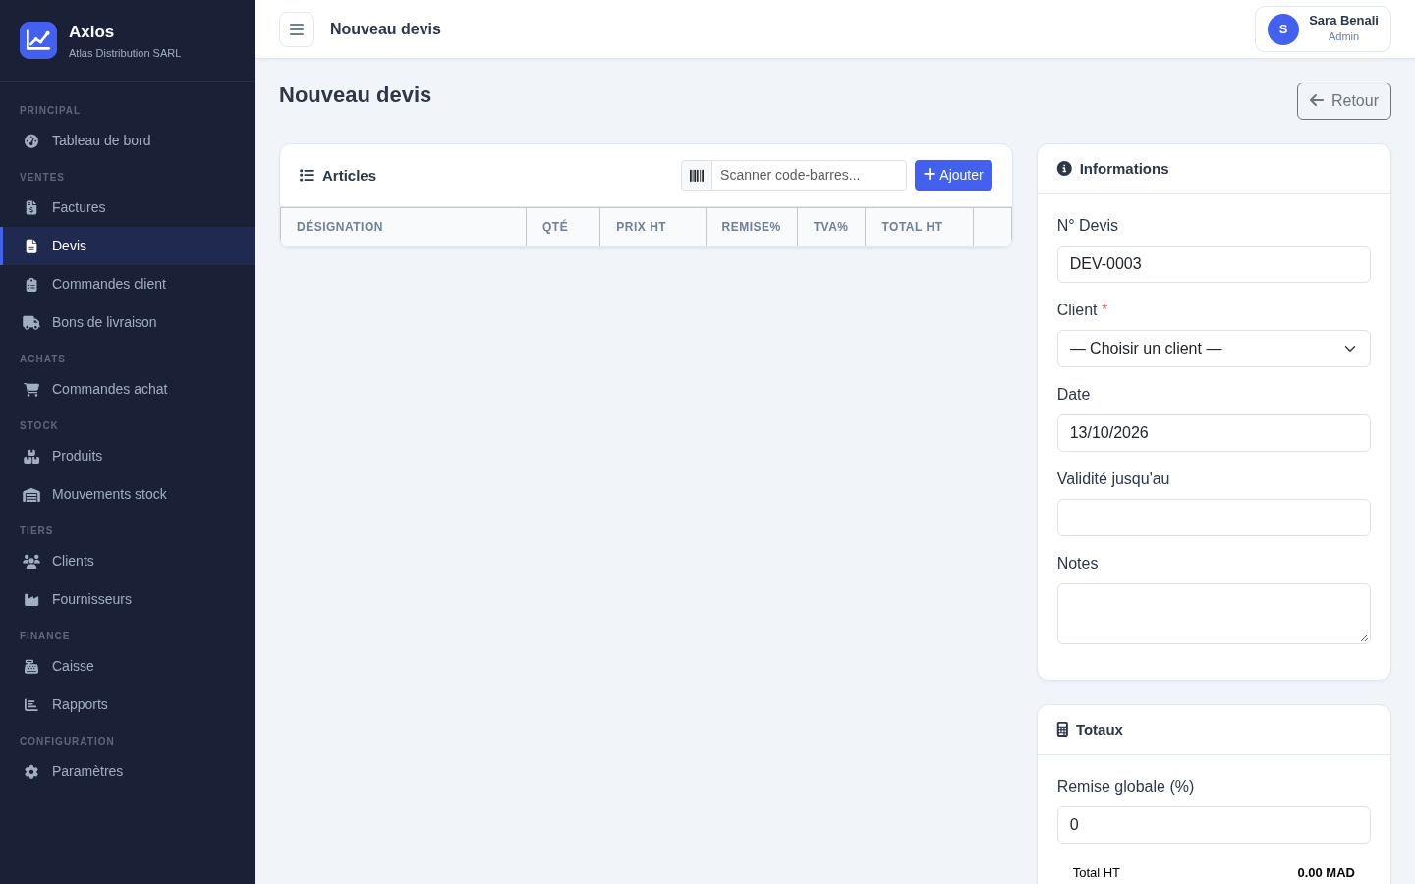1415x884 pixels.
Task: Toggle the sidebar with hamburger icon
Action: coord(297,29)
